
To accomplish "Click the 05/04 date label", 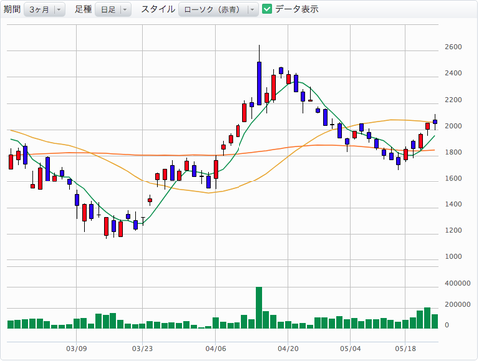I will pyautogui.click(x=350, y=349).
